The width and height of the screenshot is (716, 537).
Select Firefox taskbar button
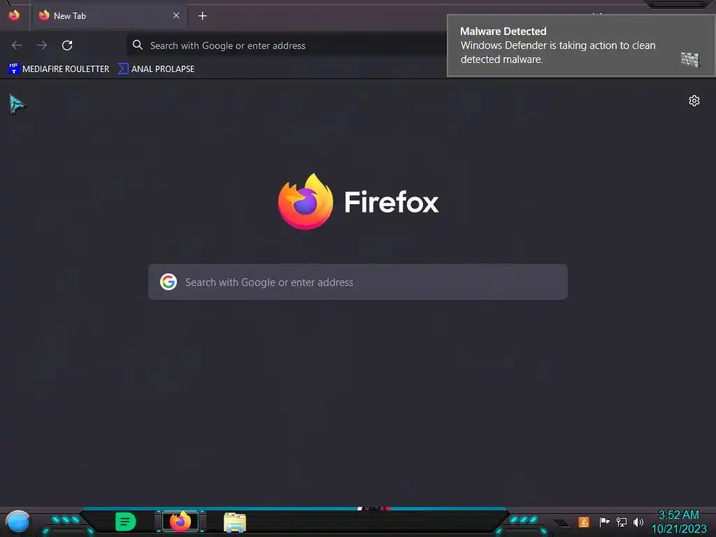[180, 522]
